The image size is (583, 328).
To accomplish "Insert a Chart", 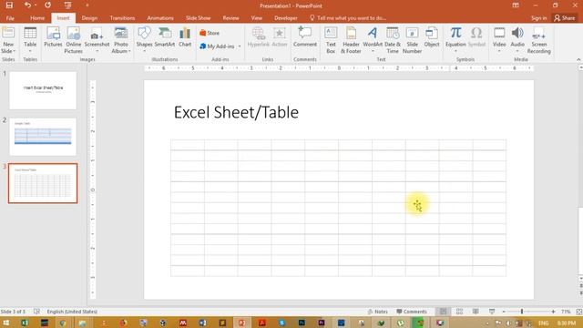I will pyautogui.click(x=185, y=37).
